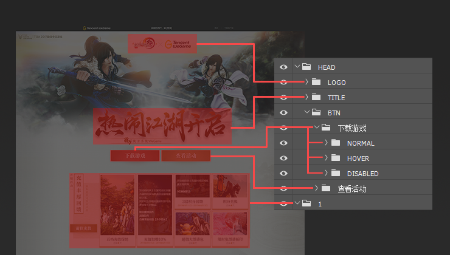Hide the BTN layer group
Screen dimensions: 450x255
[283, 112]
